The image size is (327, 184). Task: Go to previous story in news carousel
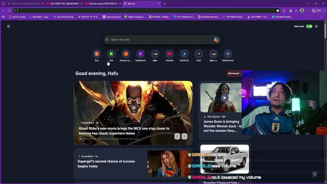click(x=177, y=136)
